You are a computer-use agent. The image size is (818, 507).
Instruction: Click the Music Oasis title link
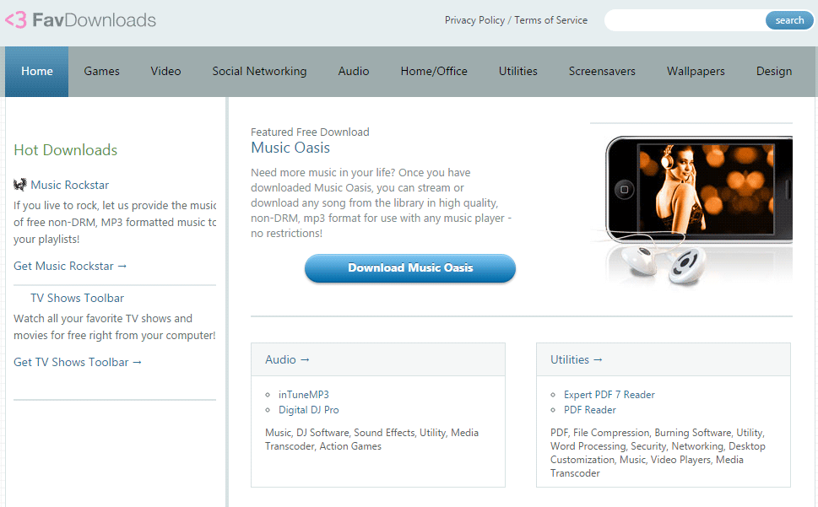tap(290, 148)
